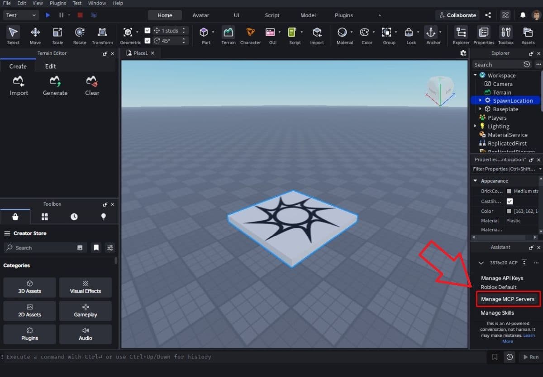This screenshot has height=377, width=543.
Task: Click the Stop playtest button
Action: click(x=80, y=15)
